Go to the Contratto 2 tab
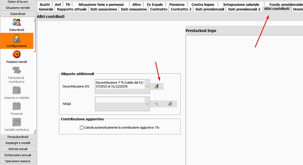The image size is (303, 165). click(180, 9)
